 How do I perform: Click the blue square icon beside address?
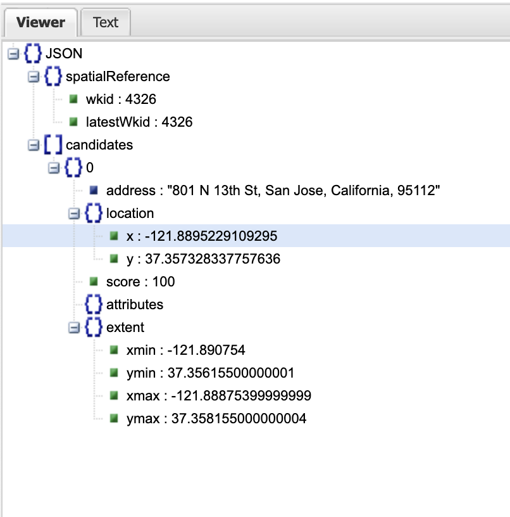pyautogui.click(x=94, y=190)
